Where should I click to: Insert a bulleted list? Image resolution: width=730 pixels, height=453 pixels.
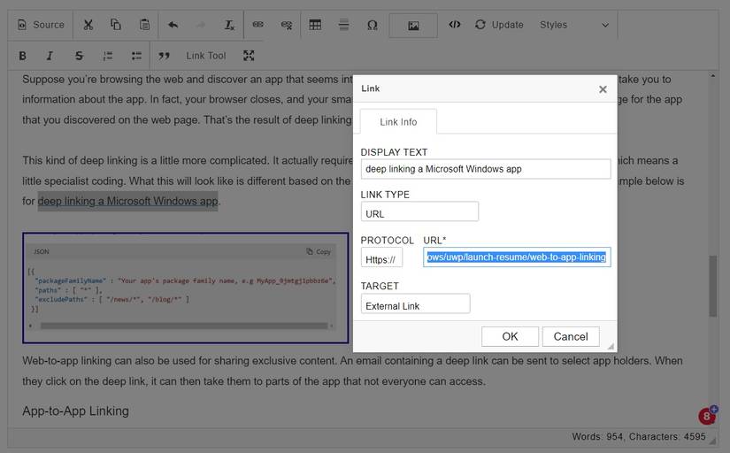pos(136,56)
